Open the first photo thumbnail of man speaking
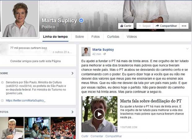 coord(12,128)
